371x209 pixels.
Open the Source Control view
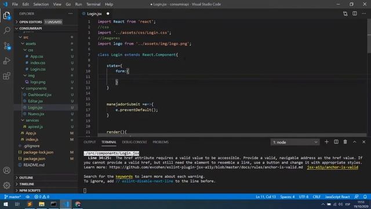(x=7, y=46)
